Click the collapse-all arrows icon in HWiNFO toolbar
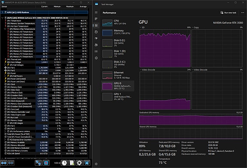Image resolution: width=247 pixels, height=168 pixels. point(11,163)
